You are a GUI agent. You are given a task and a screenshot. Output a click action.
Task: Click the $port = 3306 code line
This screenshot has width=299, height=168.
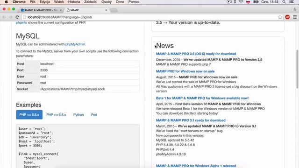(30, 146)
